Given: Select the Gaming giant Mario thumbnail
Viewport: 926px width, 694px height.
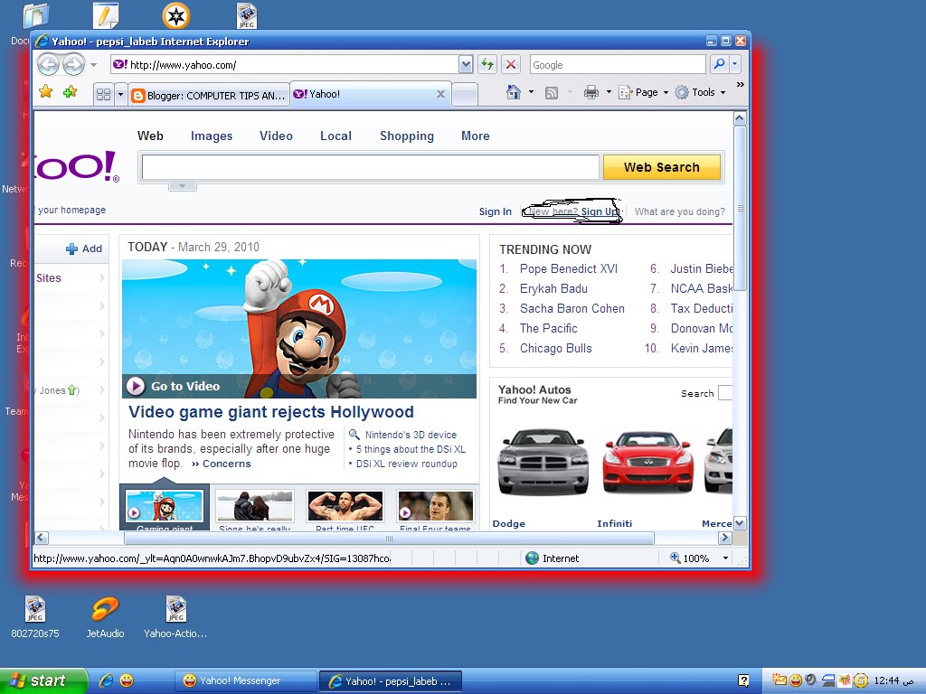Looking at the screenshot, I should (165, 508).
